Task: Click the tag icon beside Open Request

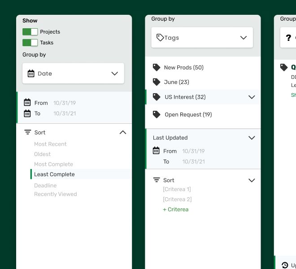Action: tap(157, 114)
